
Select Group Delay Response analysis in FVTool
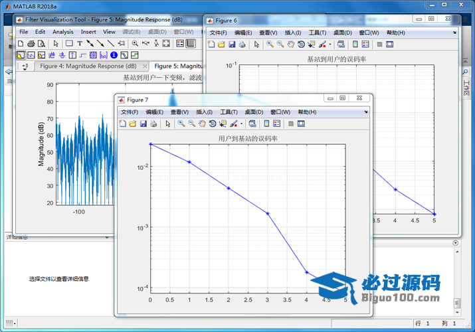click(x=52, y=55)
